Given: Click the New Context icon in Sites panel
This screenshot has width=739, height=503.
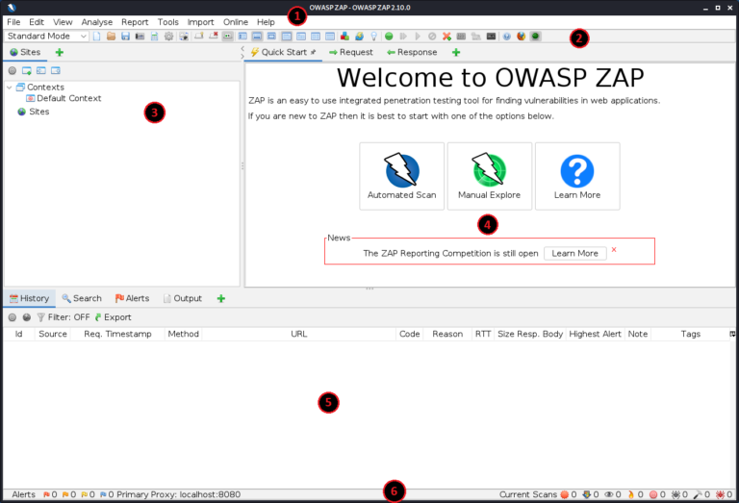Looking at the screenshot, I should point(27,70).
